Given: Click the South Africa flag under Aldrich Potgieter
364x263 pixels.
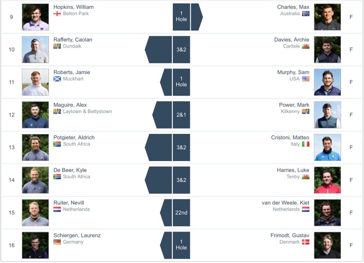Looking at the screenshot, I should tap(57, 144).
